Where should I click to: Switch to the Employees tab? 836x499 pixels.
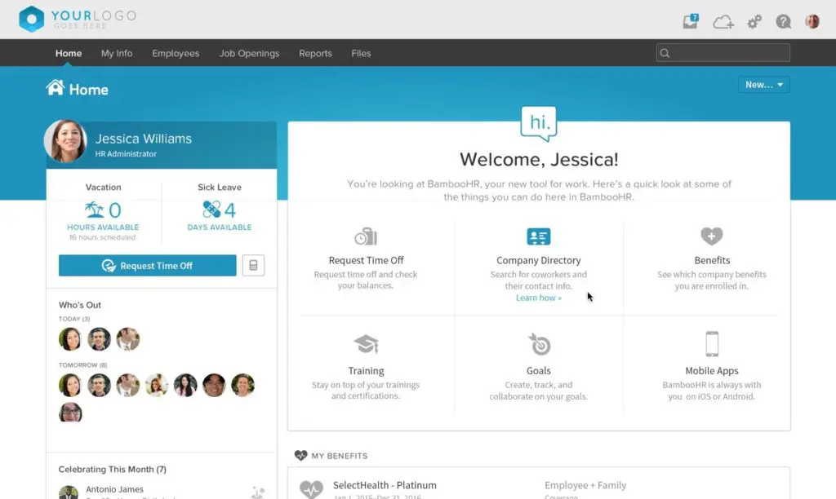pos(176,53)
